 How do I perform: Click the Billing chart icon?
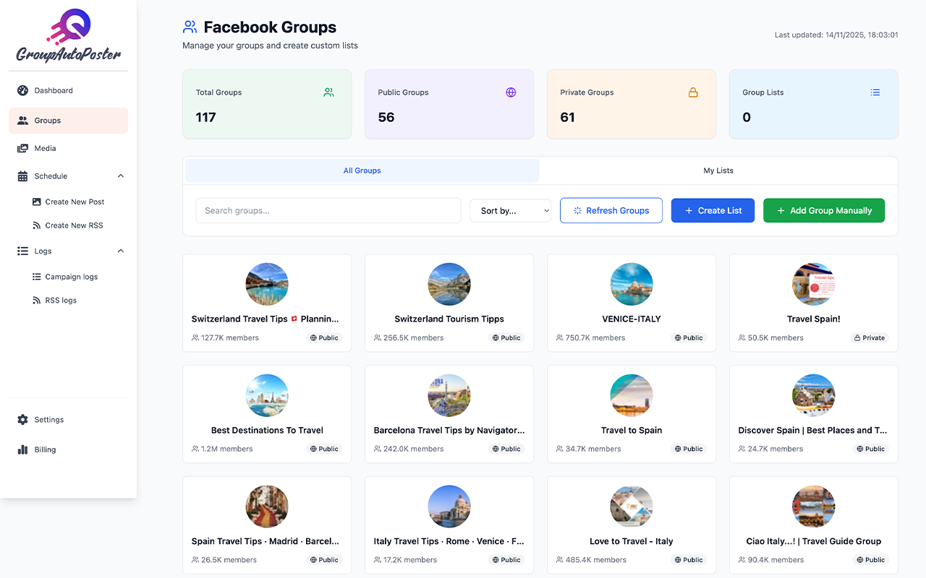[x=22, y=449]
